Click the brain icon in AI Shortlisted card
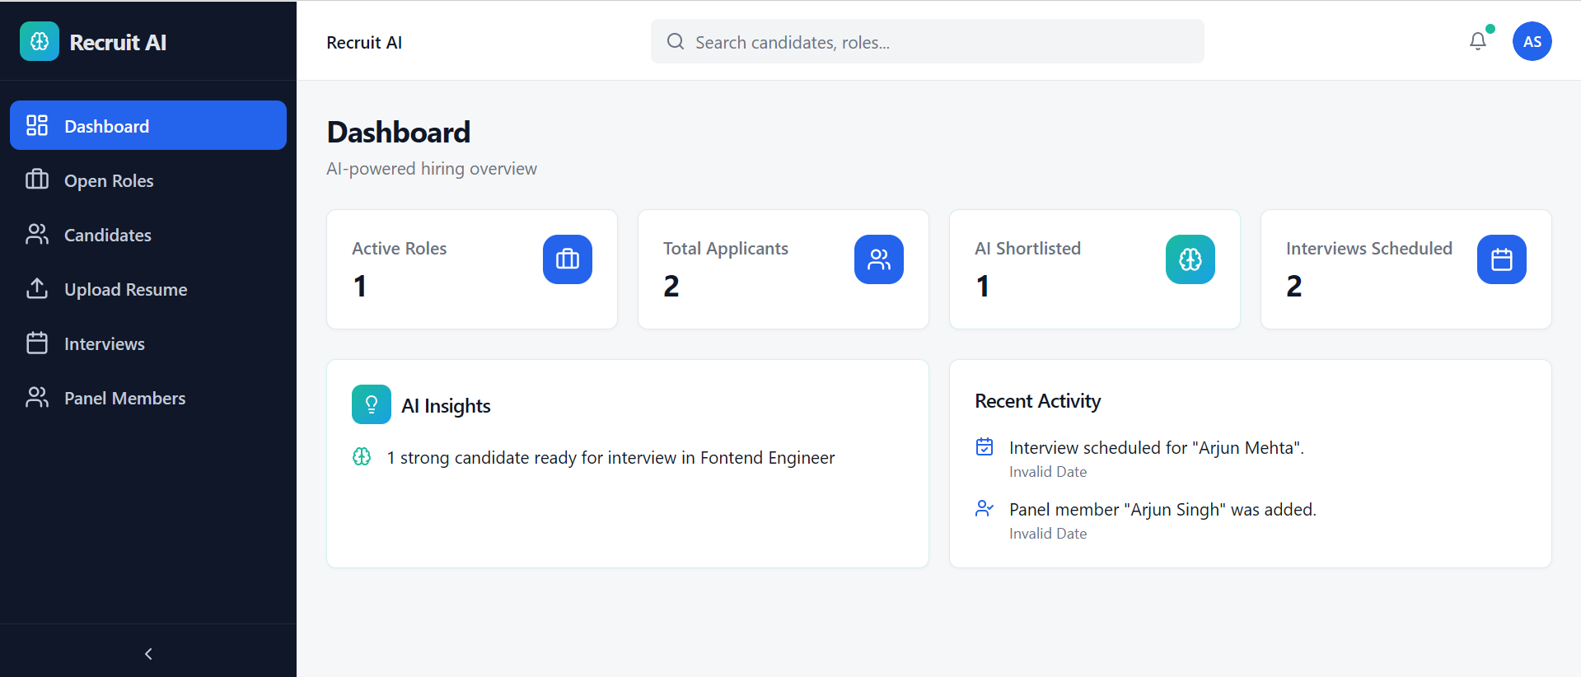The width and height of the screenshot is (1581, 677). 1190,259
